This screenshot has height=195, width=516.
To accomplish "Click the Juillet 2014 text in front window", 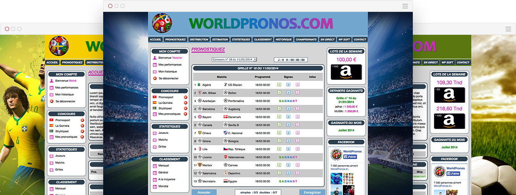I will point(346,130).
